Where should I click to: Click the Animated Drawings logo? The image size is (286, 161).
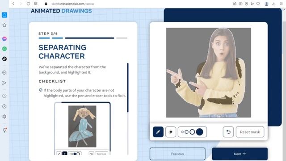coord(61,11)
